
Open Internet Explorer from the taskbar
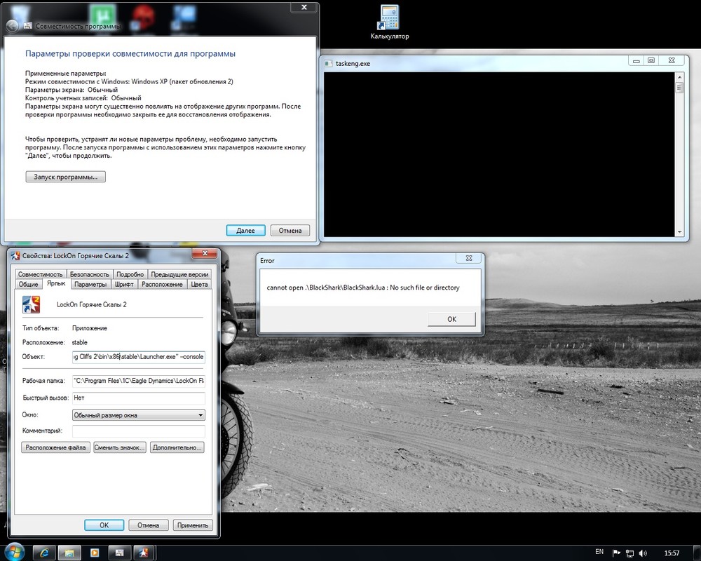(44, 553)
